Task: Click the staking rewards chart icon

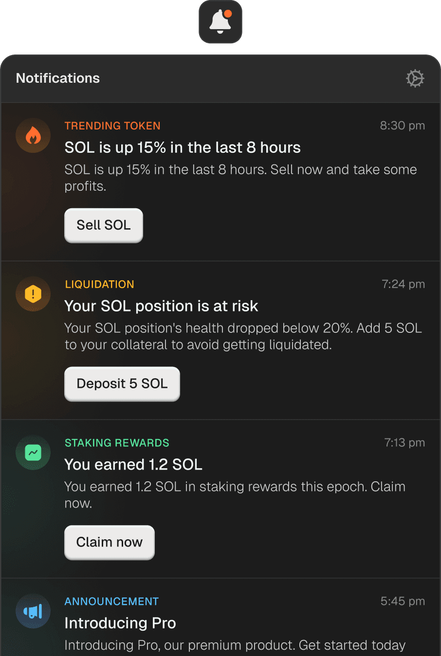Action: 33,453
